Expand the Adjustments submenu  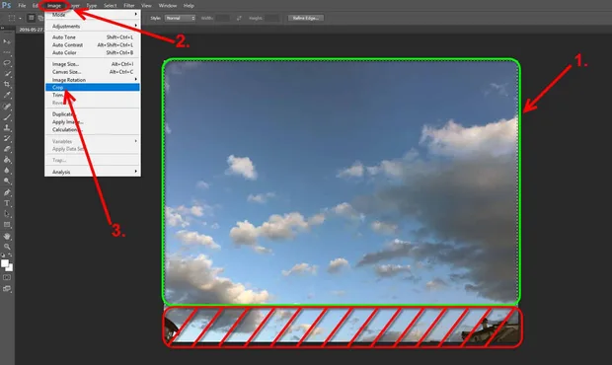92,26
